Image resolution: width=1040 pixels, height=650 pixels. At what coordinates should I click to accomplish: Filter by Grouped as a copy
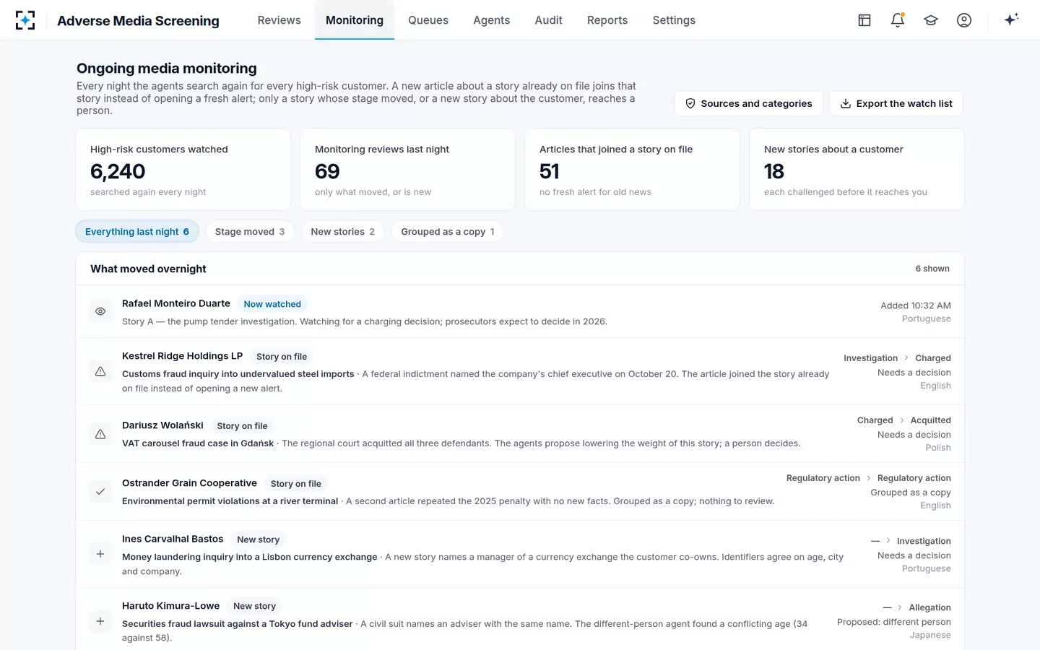[x=447, y=231]
